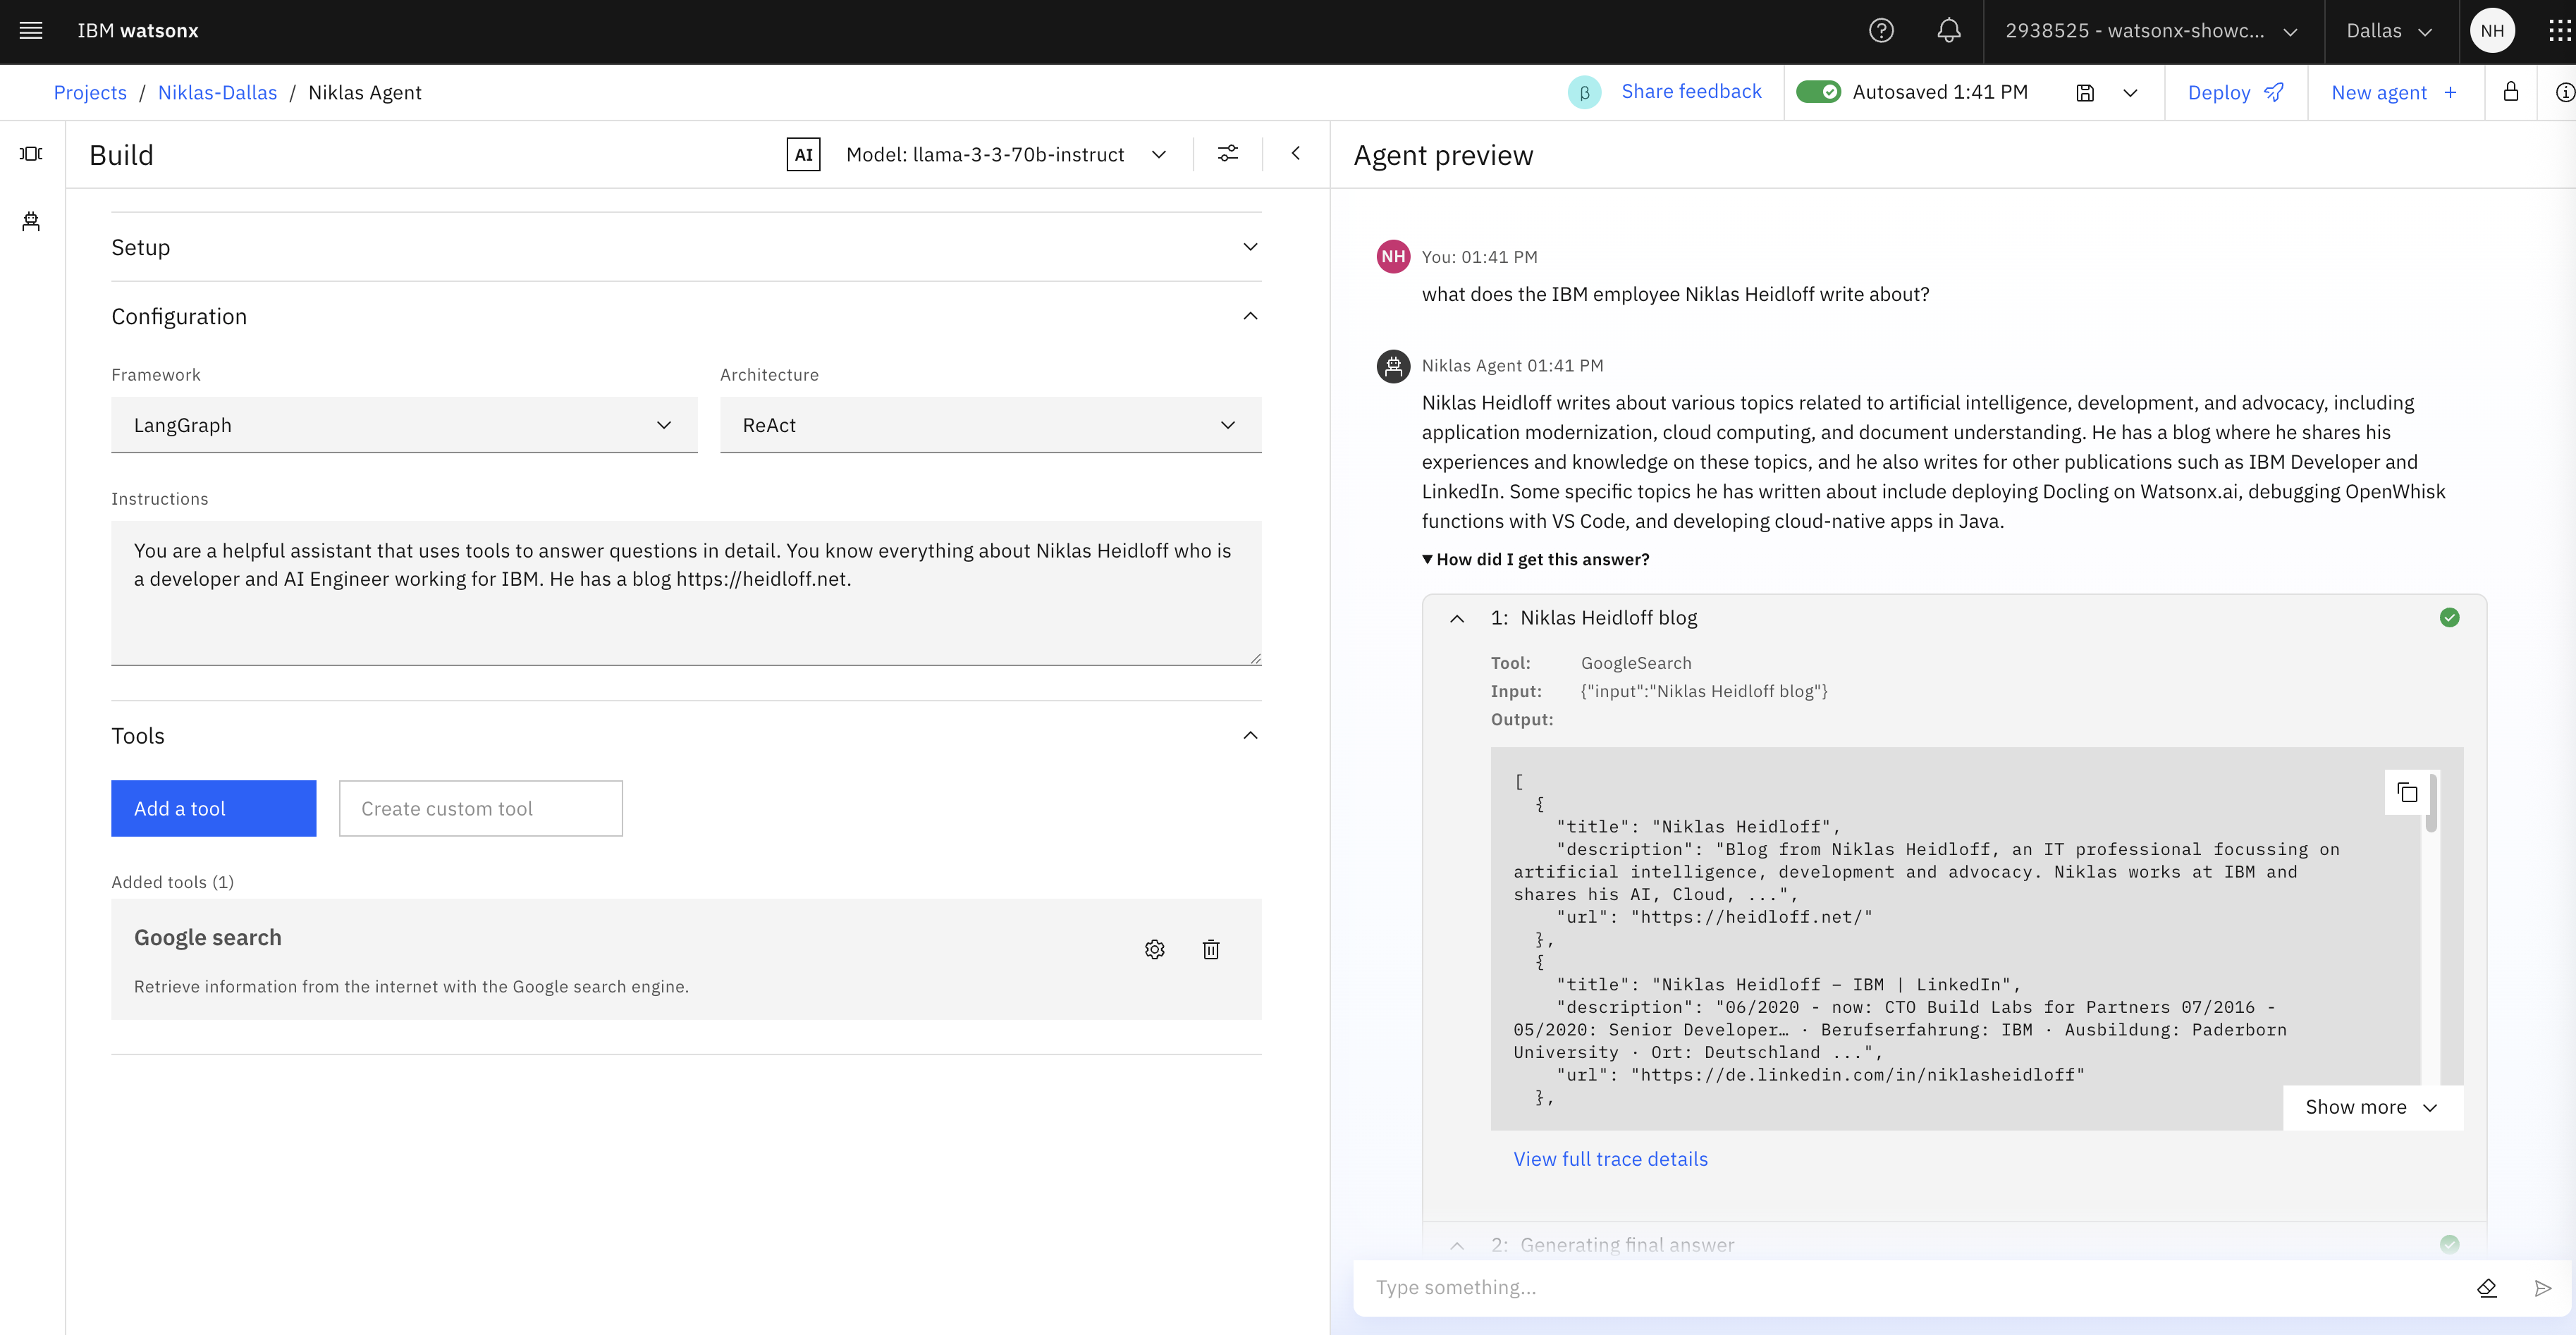Open the Model llama-3-3-70b-instruct dropdown
Viewport: 2576px width, 1335px height.
[x=1006, y=154]
